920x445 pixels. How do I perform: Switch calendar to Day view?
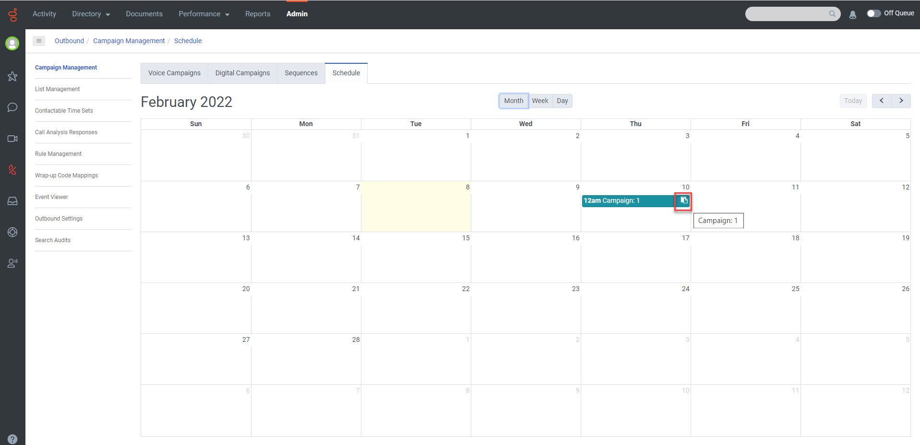[562, 101]
